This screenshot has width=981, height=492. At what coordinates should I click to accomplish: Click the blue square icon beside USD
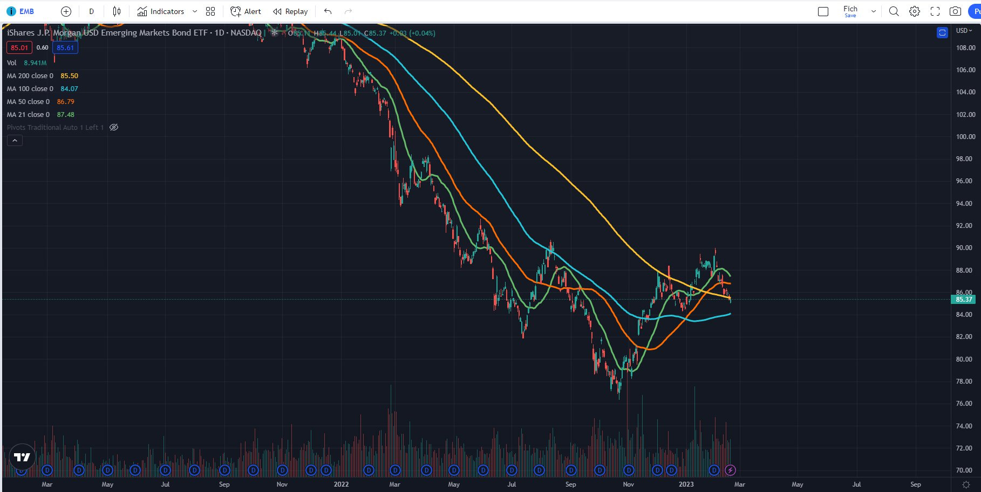click(942, 33)
